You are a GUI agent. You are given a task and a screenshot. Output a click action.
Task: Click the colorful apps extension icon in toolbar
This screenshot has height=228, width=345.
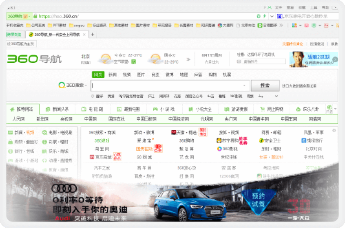coord(294,26)
